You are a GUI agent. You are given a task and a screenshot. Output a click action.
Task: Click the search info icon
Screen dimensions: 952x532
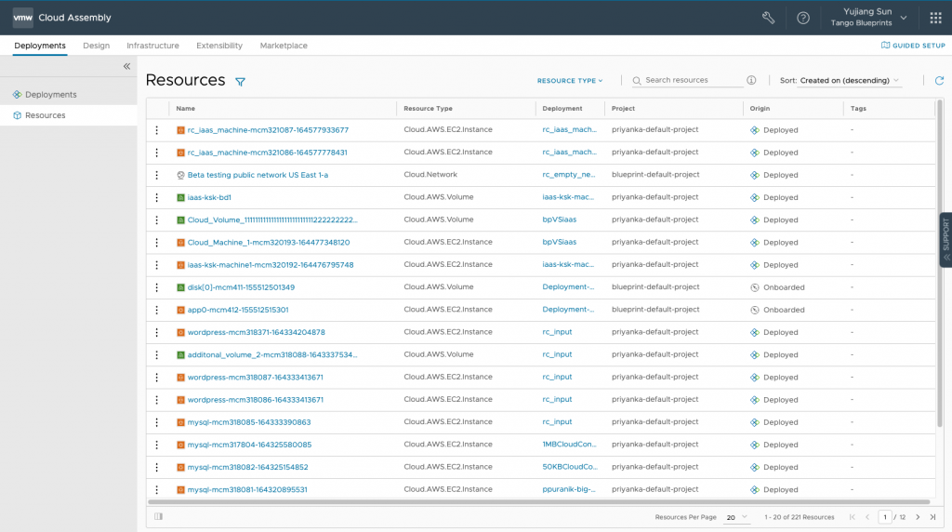point(751,81)
